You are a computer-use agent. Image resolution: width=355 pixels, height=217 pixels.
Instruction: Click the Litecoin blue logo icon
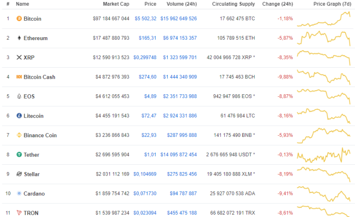click(x=19, y=116)
